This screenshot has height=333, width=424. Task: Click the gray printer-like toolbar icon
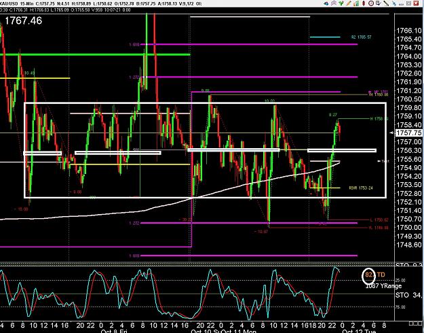(402, 4)
